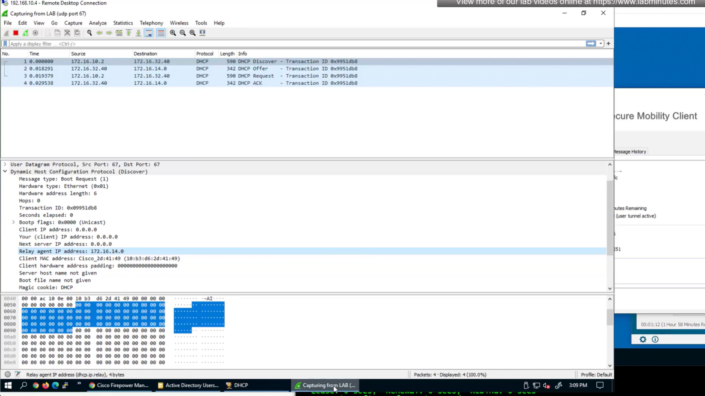
Task: Toggle auto-scroll during live capture
Action: click(x=149, y=33)
